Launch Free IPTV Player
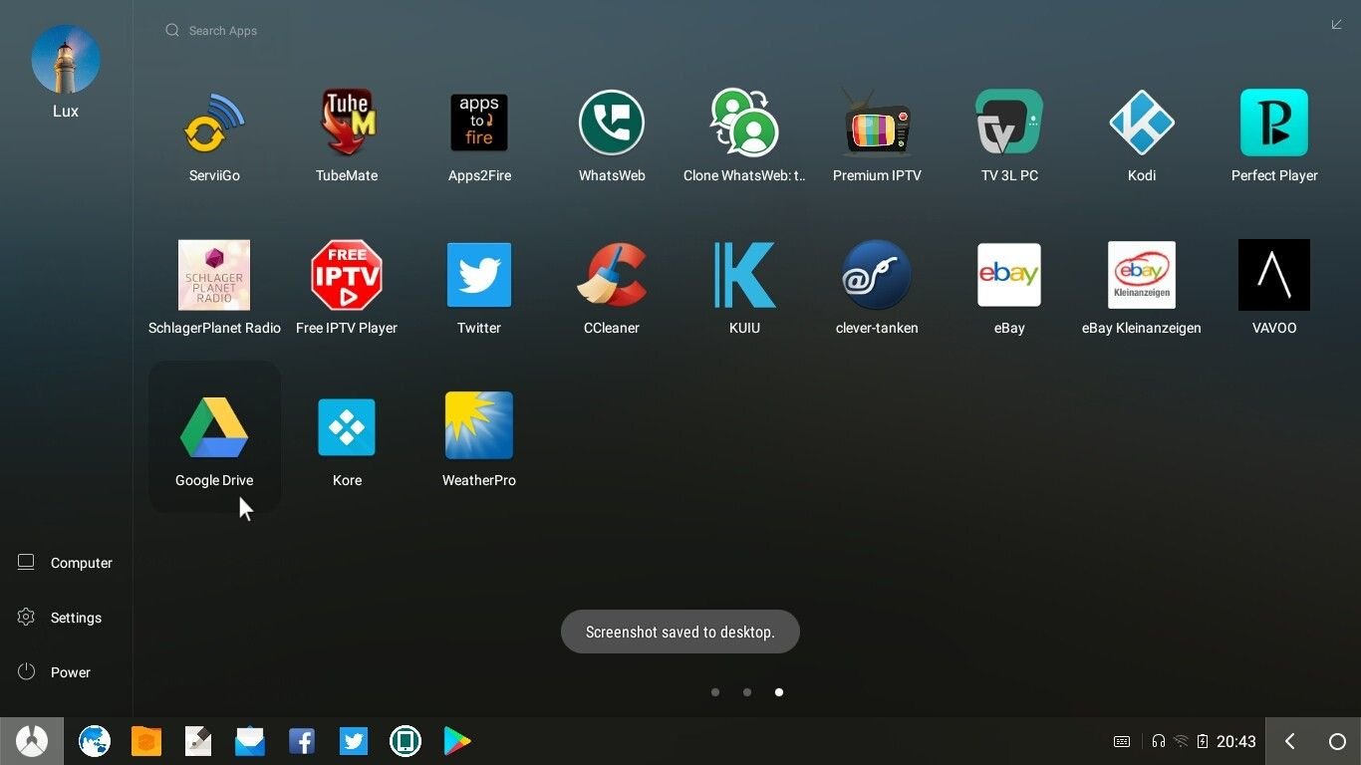This screenshot has height=765, width=1361. [x=347, y=275]
